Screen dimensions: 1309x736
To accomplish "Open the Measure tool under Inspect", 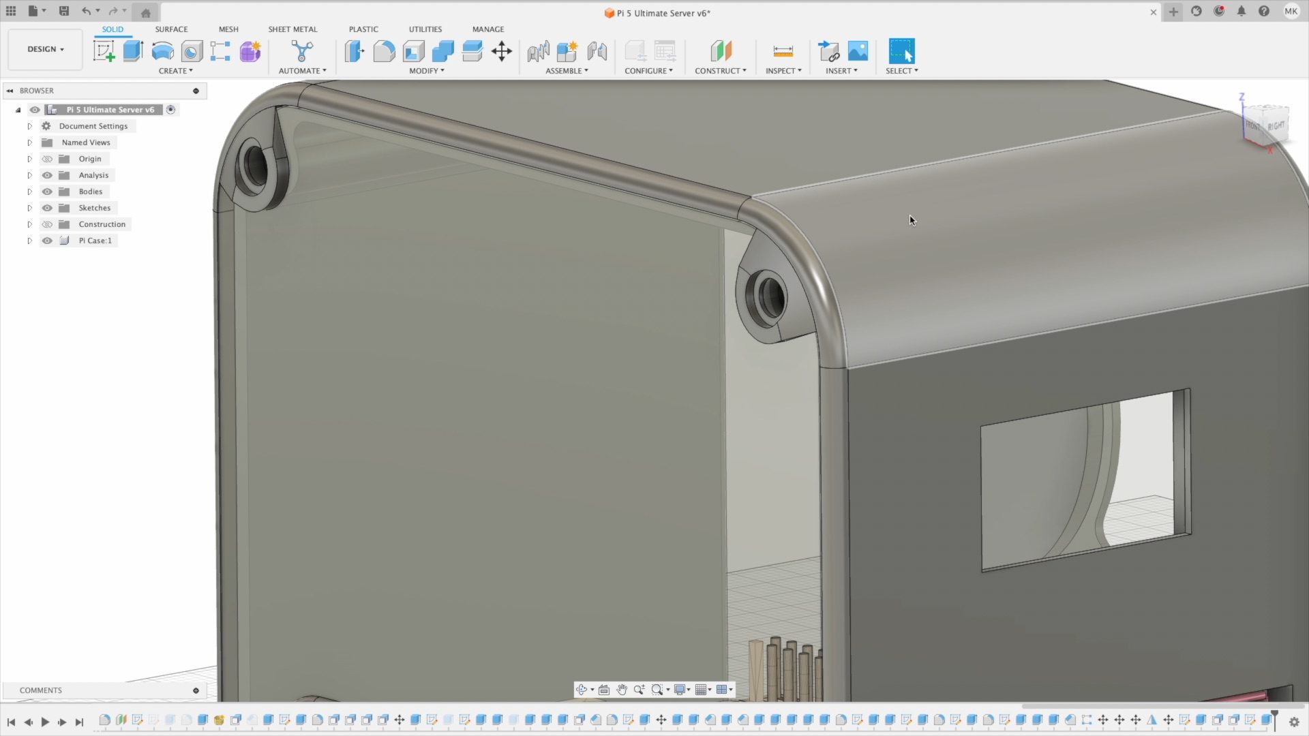I will click(x=783, y=51).
